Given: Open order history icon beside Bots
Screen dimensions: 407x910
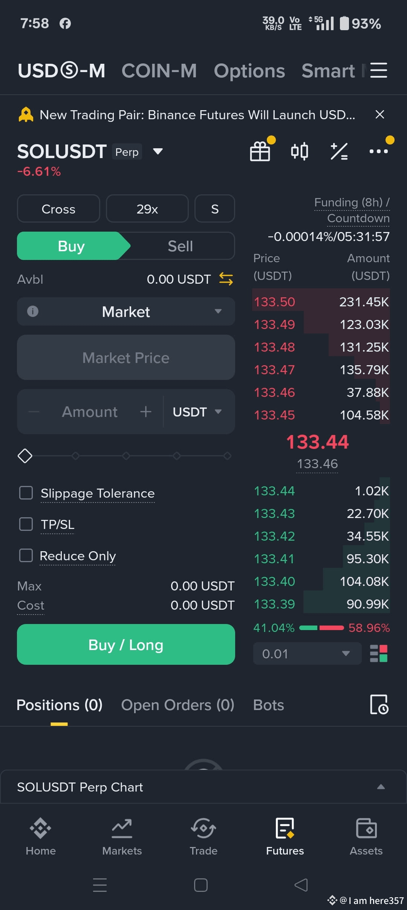Looking at the screenshot, I should 379,704.
